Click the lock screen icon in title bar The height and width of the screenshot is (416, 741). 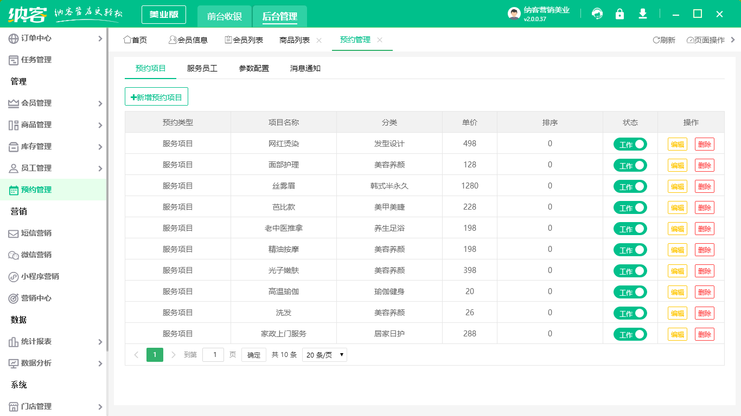click(x=619, y=14)
